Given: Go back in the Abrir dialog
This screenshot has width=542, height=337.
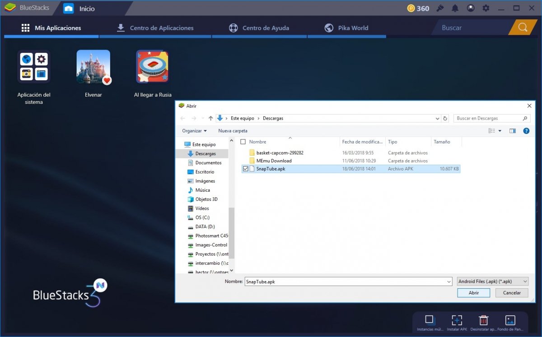Looking at the screenshot, I should [x=182, y=118].
